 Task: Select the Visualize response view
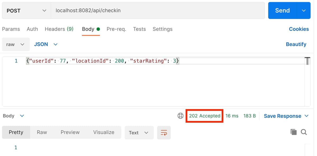[x=104, y=132]
